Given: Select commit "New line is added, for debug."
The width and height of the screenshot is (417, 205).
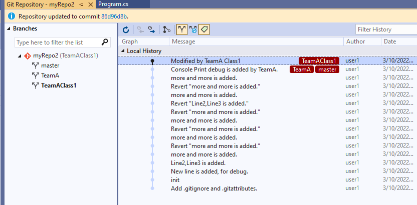Looking at the screenshot, I should point(210,171).
